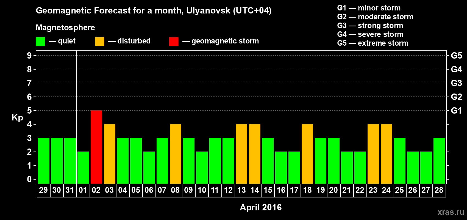
Task: Click 'G3 — strong storm' legend text
Action: (370, 26)
